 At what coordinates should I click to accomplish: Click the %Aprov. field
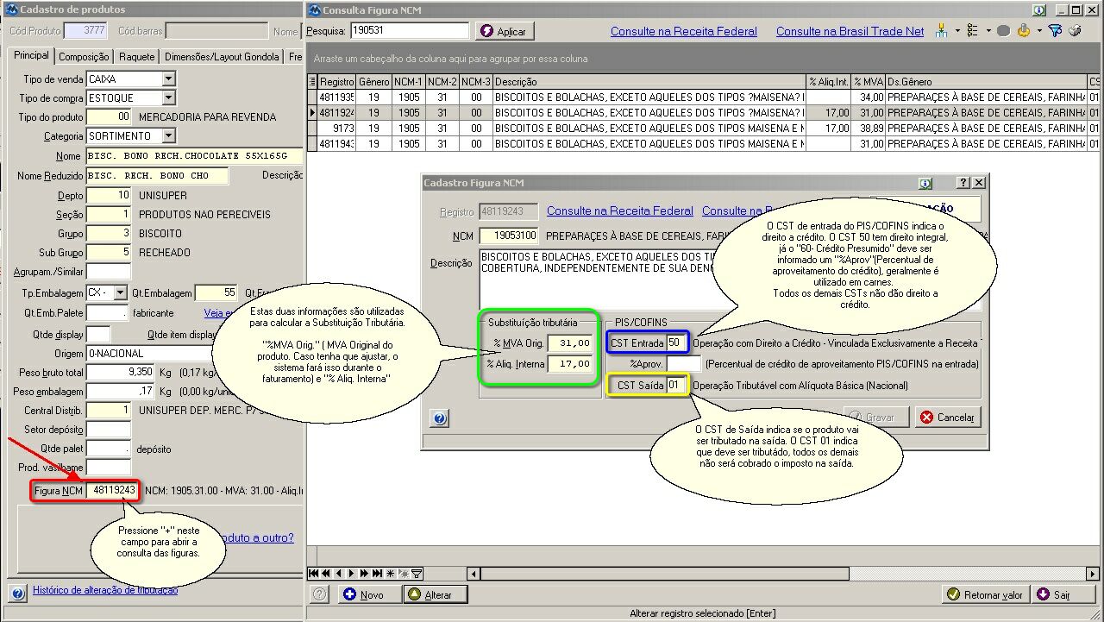click(x=683, y=364)
